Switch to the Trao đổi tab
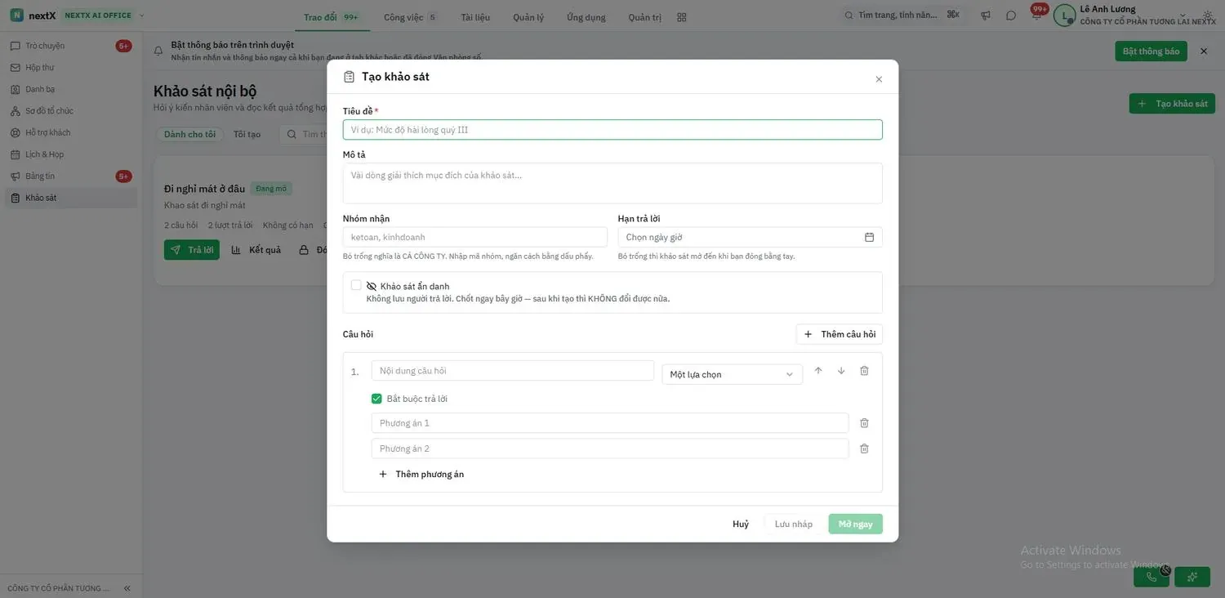Screen dimensions: 1225x598 (x=331, y=17)
